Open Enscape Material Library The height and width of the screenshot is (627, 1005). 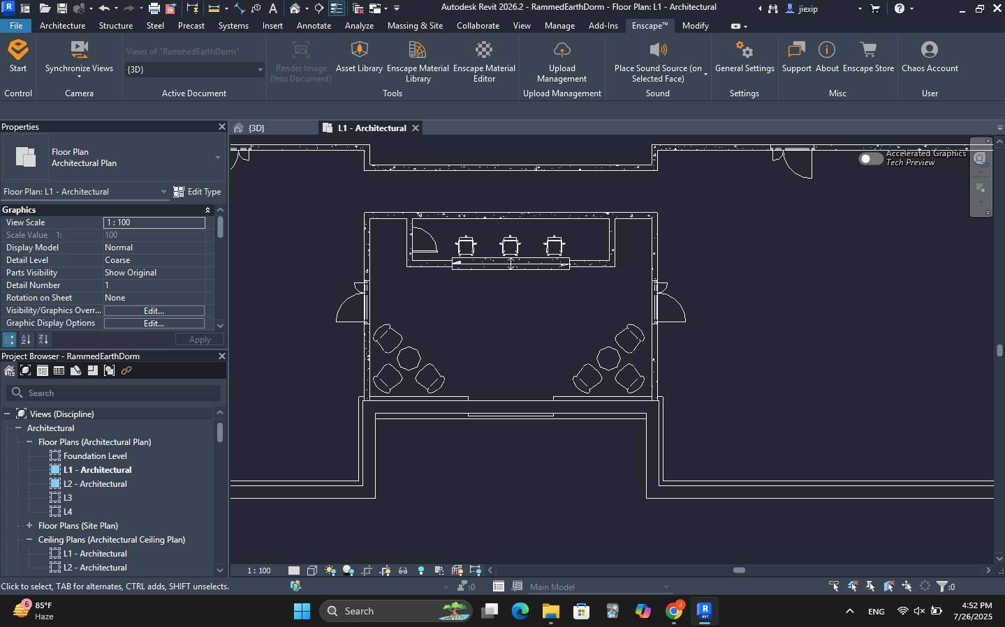click(418, 61)
